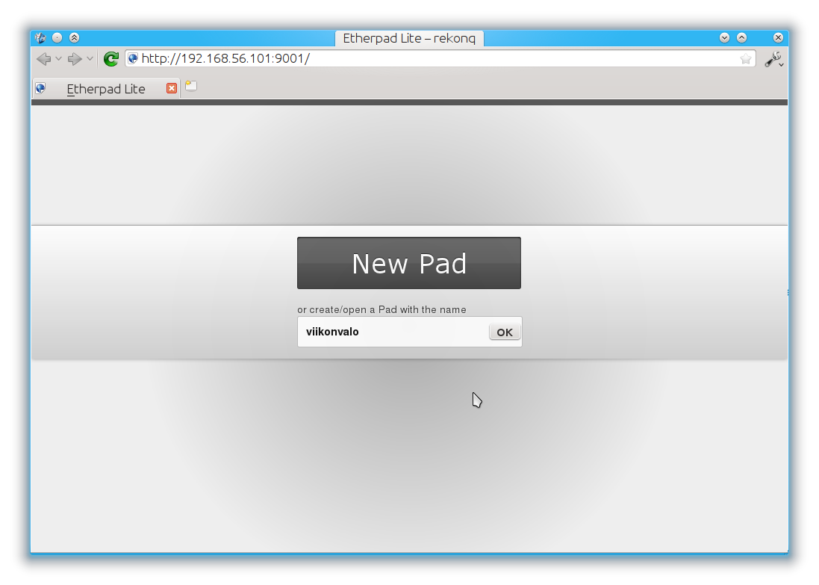Click the forward navigation arrow
This screenshot has height=585, width=819.
click(x=75, y=59)
